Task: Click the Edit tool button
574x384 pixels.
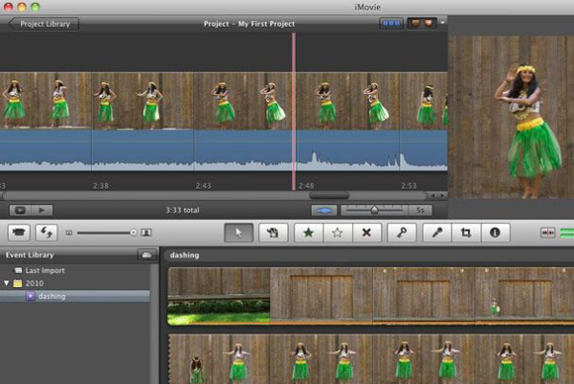Action: (273, 233)
